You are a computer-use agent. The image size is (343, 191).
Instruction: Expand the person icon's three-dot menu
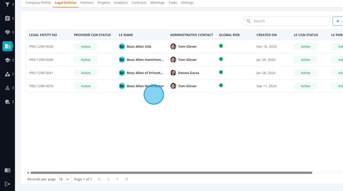(13, 88)
